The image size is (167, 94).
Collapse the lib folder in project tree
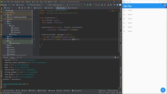(x=6, y=23)
